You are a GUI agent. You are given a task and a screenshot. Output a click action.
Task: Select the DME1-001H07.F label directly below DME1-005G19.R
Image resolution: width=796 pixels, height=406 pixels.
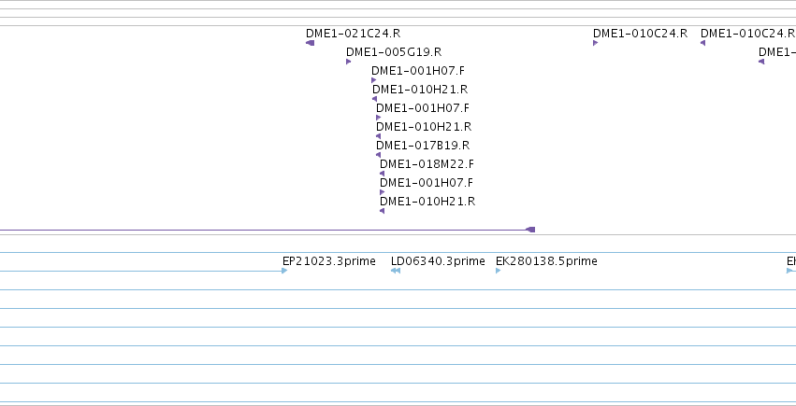[418, 71]
